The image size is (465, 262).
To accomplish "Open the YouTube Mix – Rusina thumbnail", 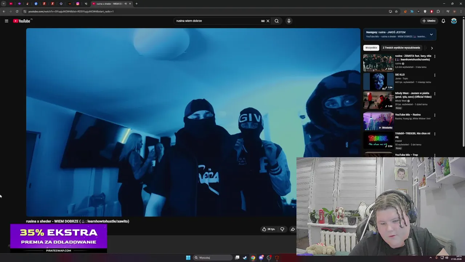I will point(378,121).
